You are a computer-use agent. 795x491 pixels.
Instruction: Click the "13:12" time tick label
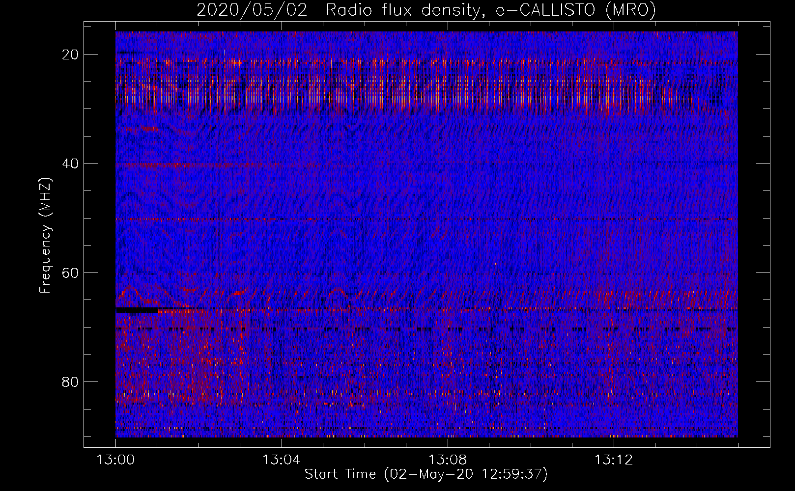(614, 460)
